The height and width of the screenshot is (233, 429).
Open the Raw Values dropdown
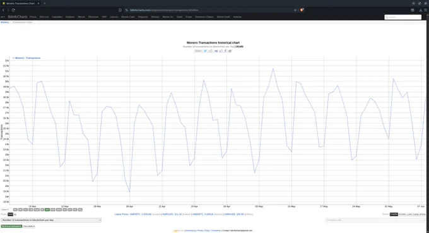[x=29, y=226]
